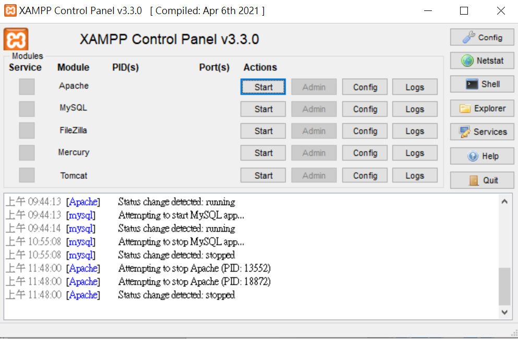Start the MySQL module

point(263,109)
